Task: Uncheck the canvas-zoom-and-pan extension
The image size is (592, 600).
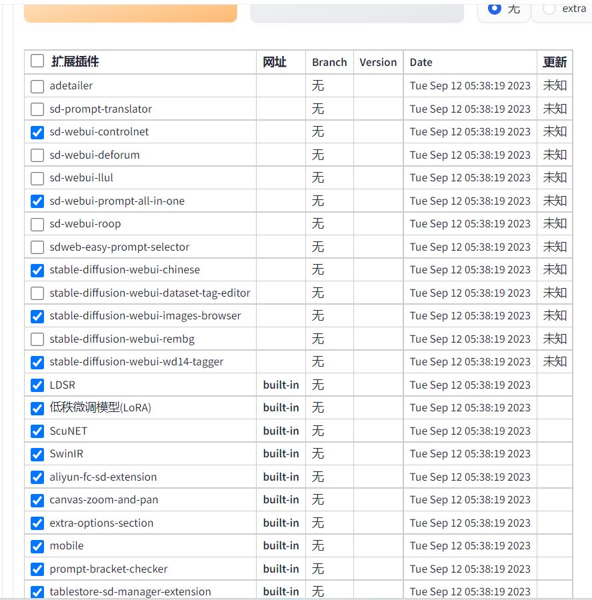Action: 37,500
